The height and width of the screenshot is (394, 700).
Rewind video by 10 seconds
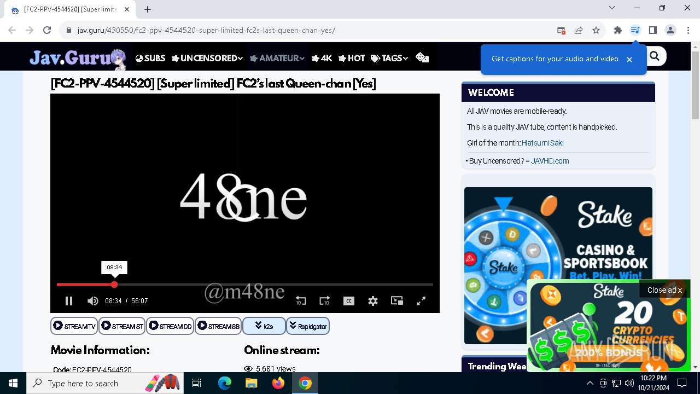(301, 301)
